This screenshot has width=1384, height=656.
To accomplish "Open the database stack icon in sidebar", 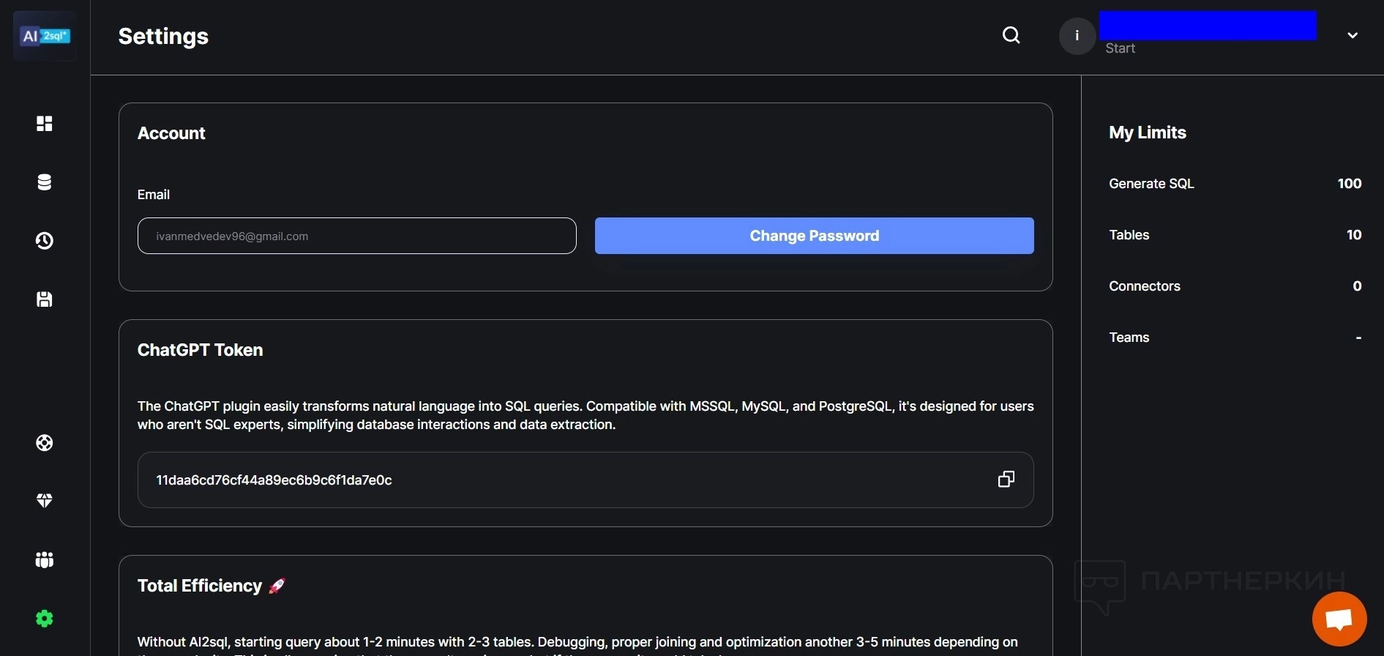I will [45, 182].
